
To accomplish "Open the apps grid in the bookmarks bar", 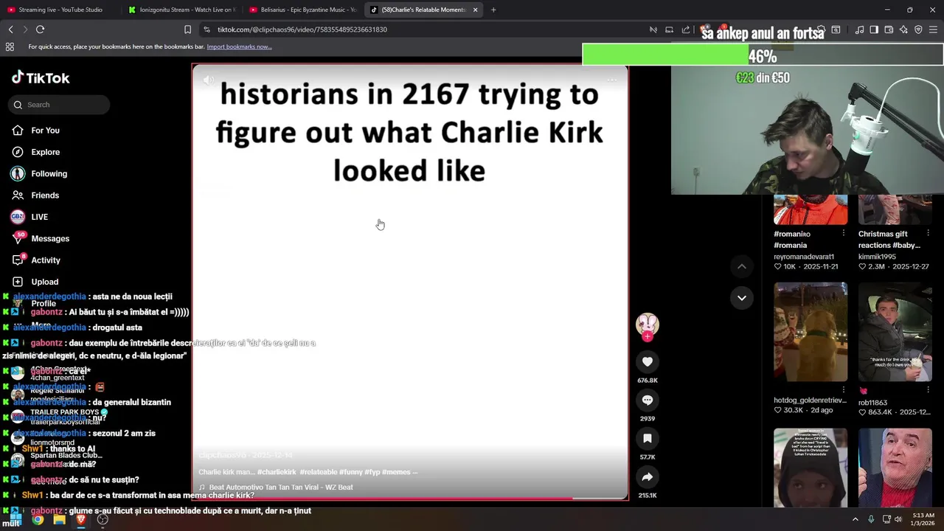I will coord(10,46).
